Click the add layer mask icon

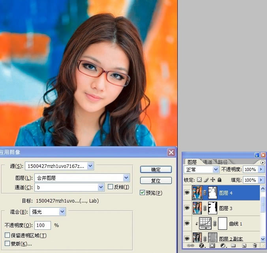[212, 246]
